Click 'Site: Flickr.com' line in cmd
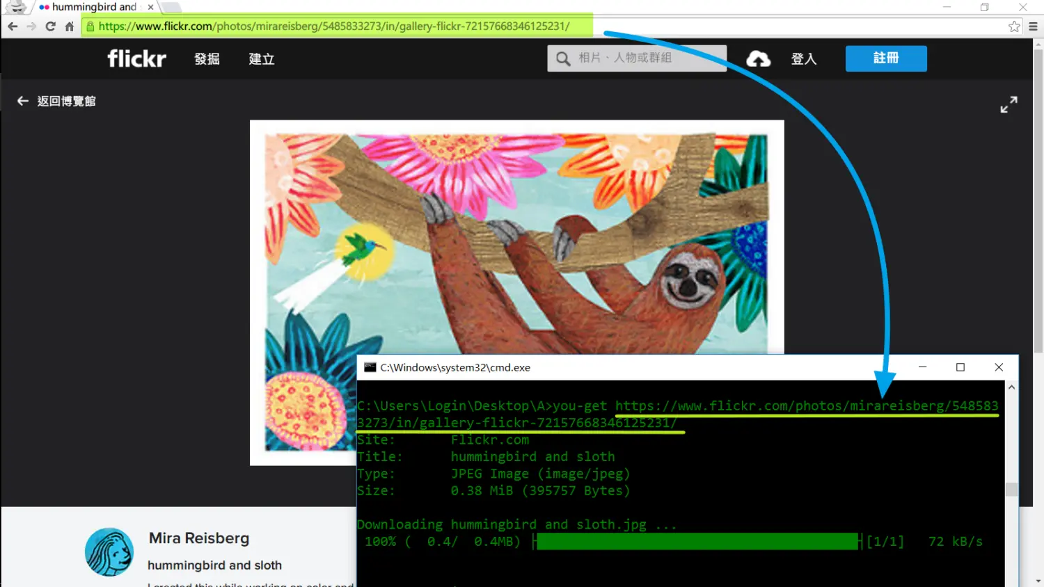The height and width of the screenshot is (587, 1044). pos(443,440)
